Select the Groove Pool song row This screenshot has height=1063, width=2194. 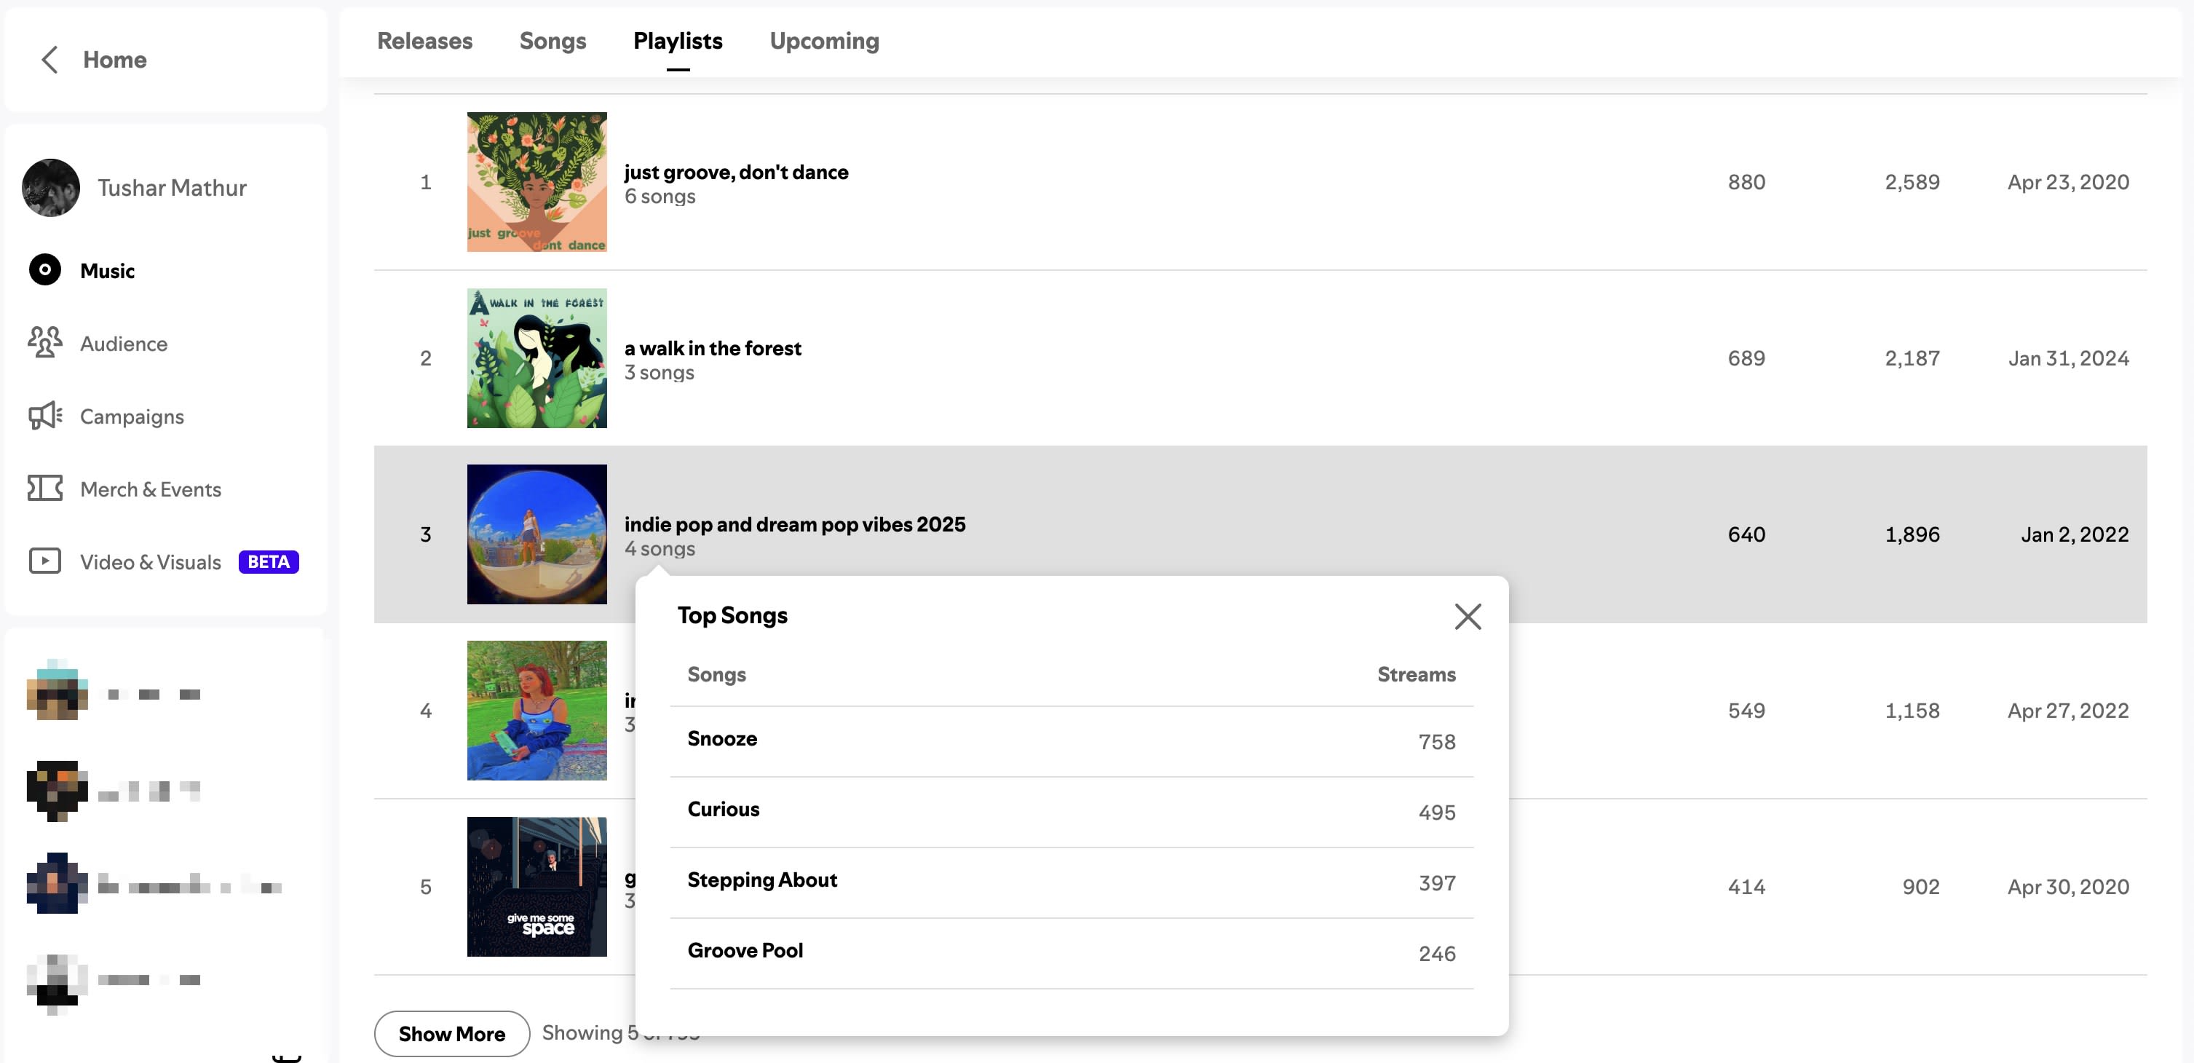point(1072,953)
